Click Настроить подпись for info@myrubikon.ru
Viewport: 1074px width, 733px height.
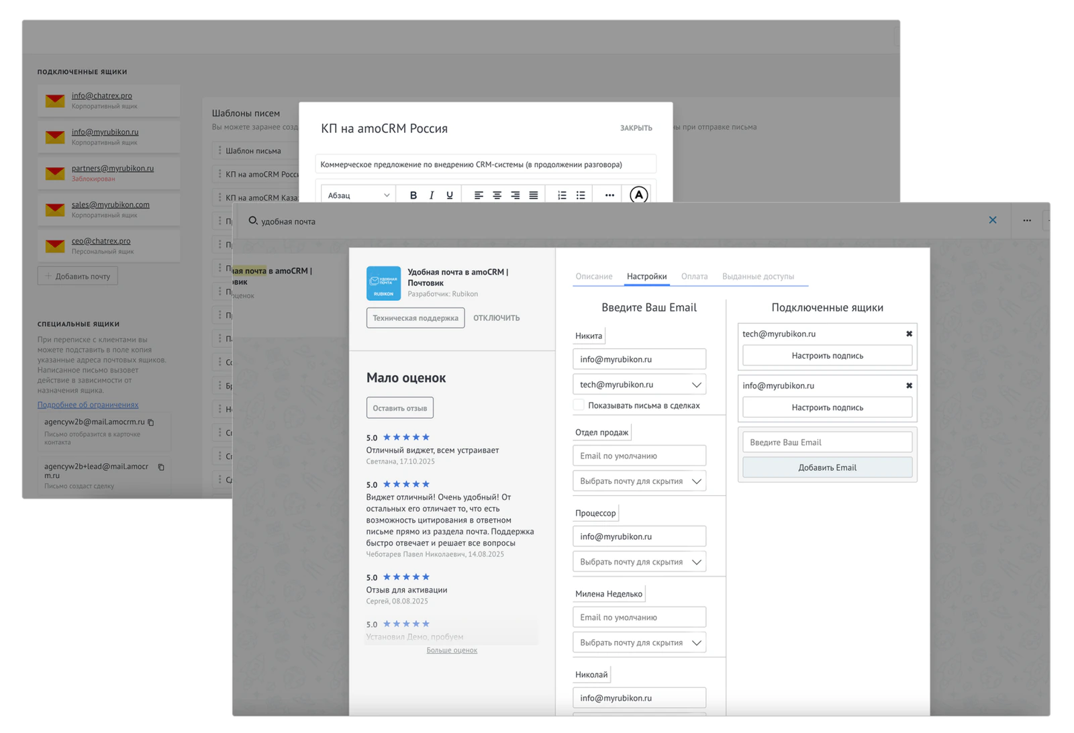click(828, 407)
